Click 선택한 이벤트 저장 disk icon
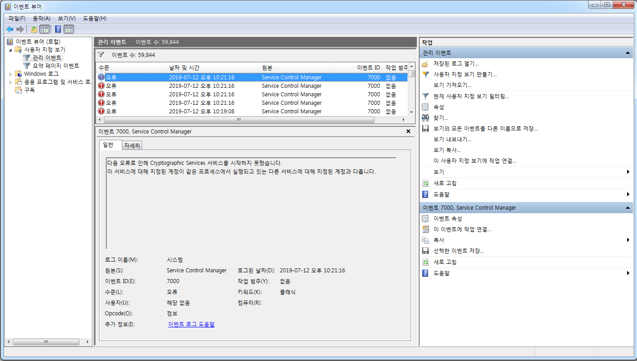Image resolution: width=637 pixels, height=361 pixels. tap(425, 251)
